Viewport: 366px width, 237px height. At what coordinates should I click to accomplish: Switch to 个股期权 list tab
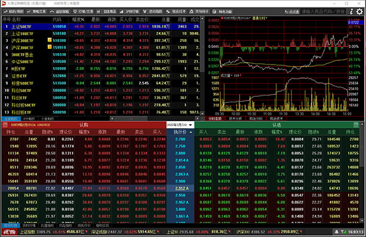pyautogui.click(x=48, y=119)
